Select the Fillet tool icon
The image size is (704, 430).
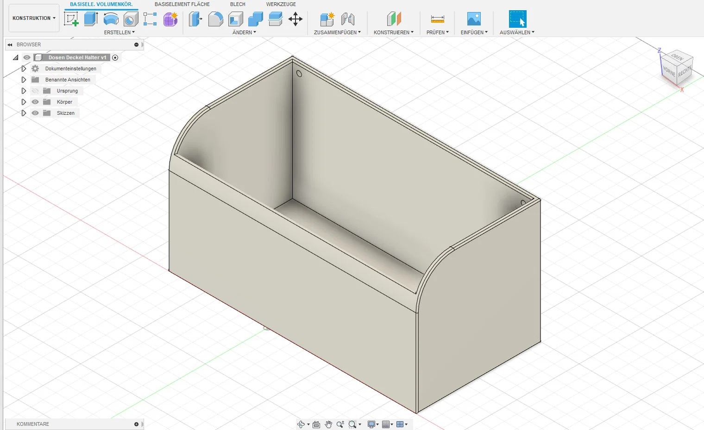(x=215, y=19)
